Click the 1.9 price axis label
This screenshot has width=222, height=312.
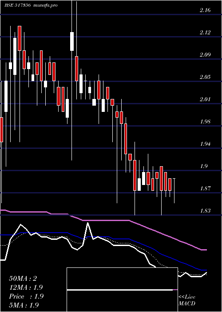[x=203, y=166]
